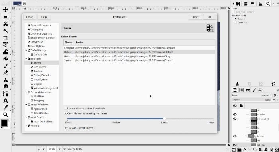Activate the Eraser tool
Image resolution: width=279 pixels, height=152 pixels.
[6, 73]
